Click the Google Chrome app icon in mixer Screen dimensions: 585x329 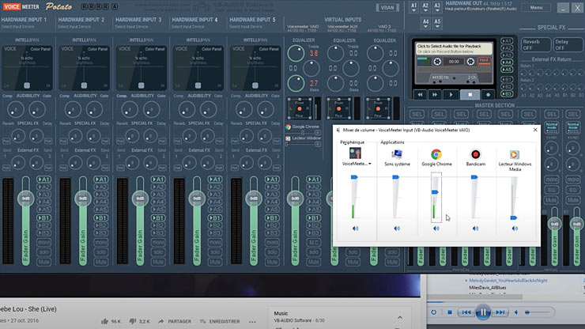tap(436, 154)
